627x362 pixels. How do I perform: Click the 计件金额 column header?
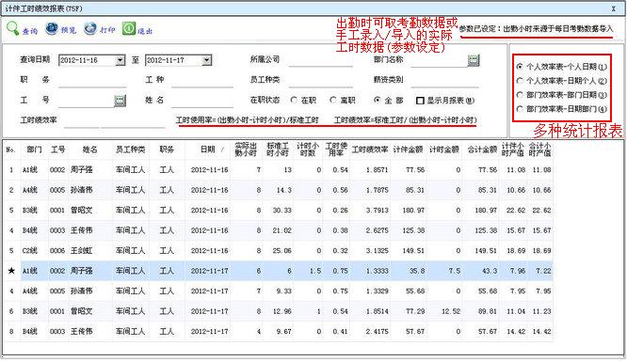point(408,150)
